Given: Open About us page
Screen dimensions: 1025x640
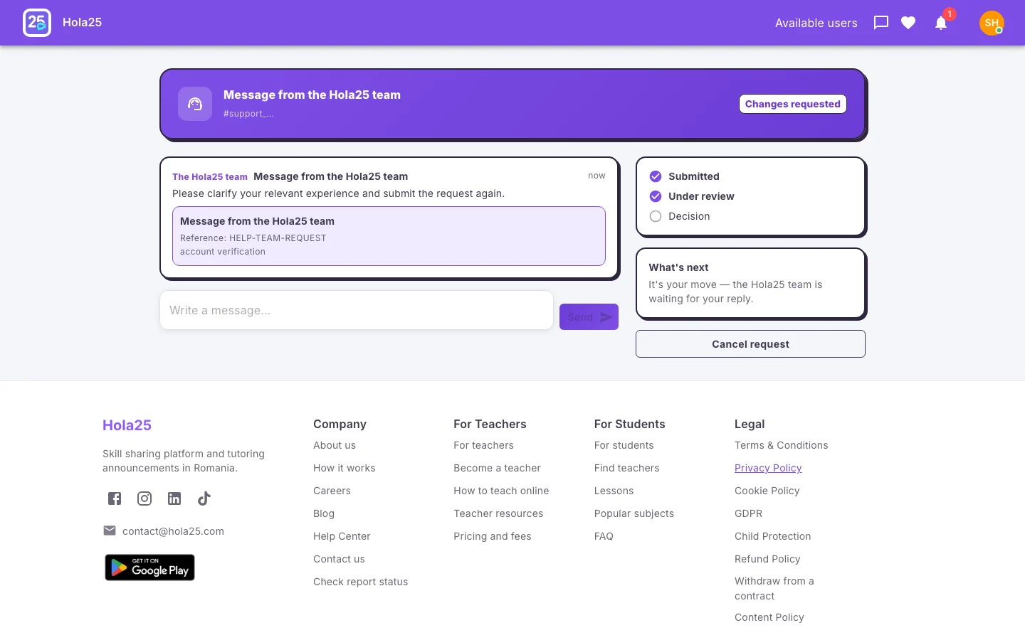Looking at the screenshot, I should [335, 445].
